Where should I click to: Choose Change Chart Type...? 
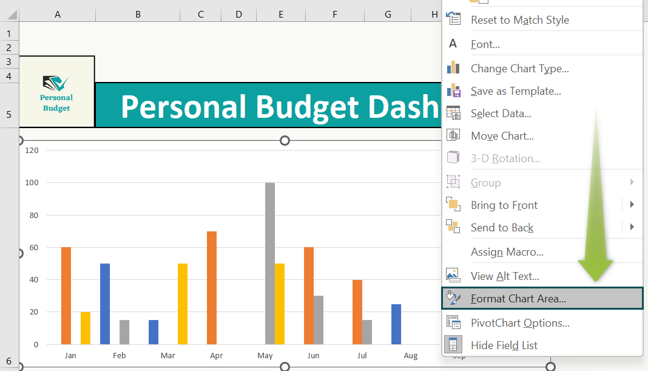click(x=520, y=68)
